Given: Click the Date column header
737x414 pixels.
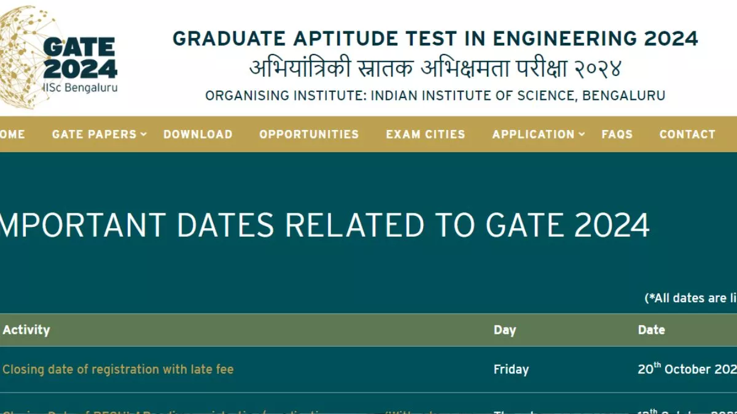Looking at the screenshot, I should 651,330.
